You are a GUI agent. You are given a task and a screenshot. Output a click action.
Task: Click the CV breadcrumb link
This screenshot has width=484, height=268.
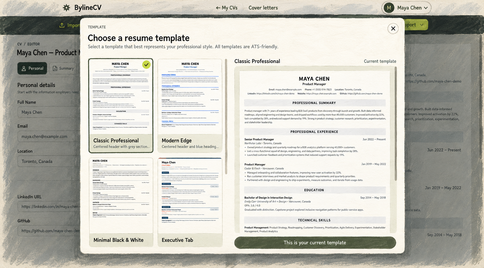pyautogui.click(x=19, y=44)
